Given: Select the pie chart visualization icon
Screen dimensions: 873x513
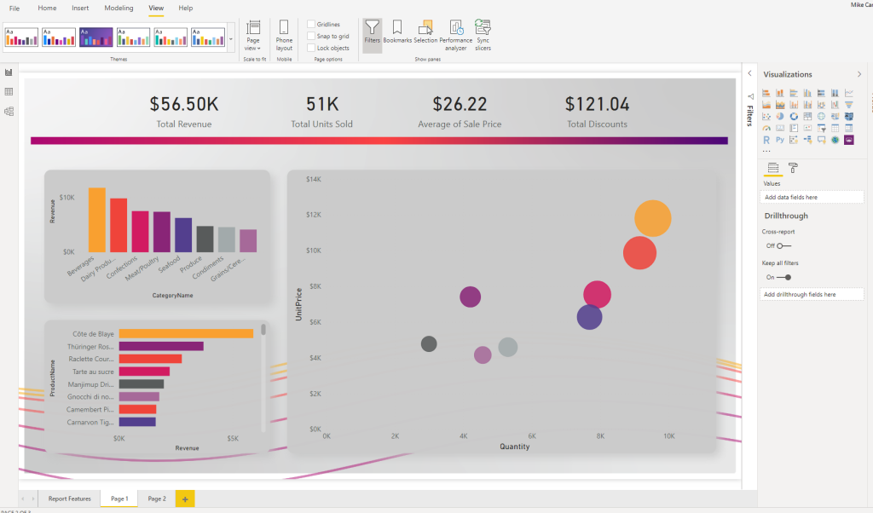Looking at the screenshot, I should click(780, 116).
